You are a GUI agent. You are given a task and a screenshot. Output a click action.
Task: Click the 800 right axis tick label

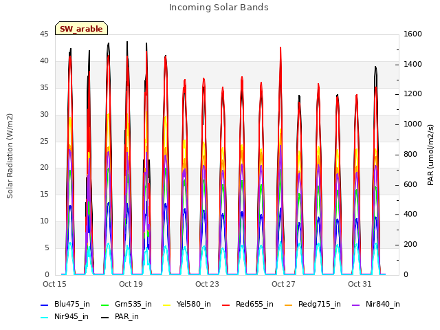click(x=410, y=154)
